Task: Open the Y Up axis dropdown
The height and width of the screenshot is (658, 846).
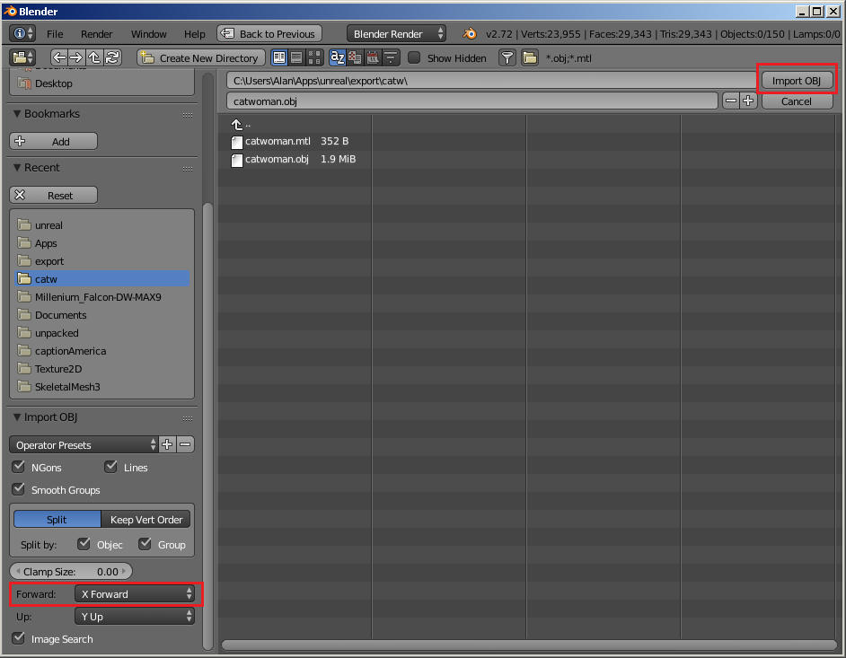Action: click(135, 617)
